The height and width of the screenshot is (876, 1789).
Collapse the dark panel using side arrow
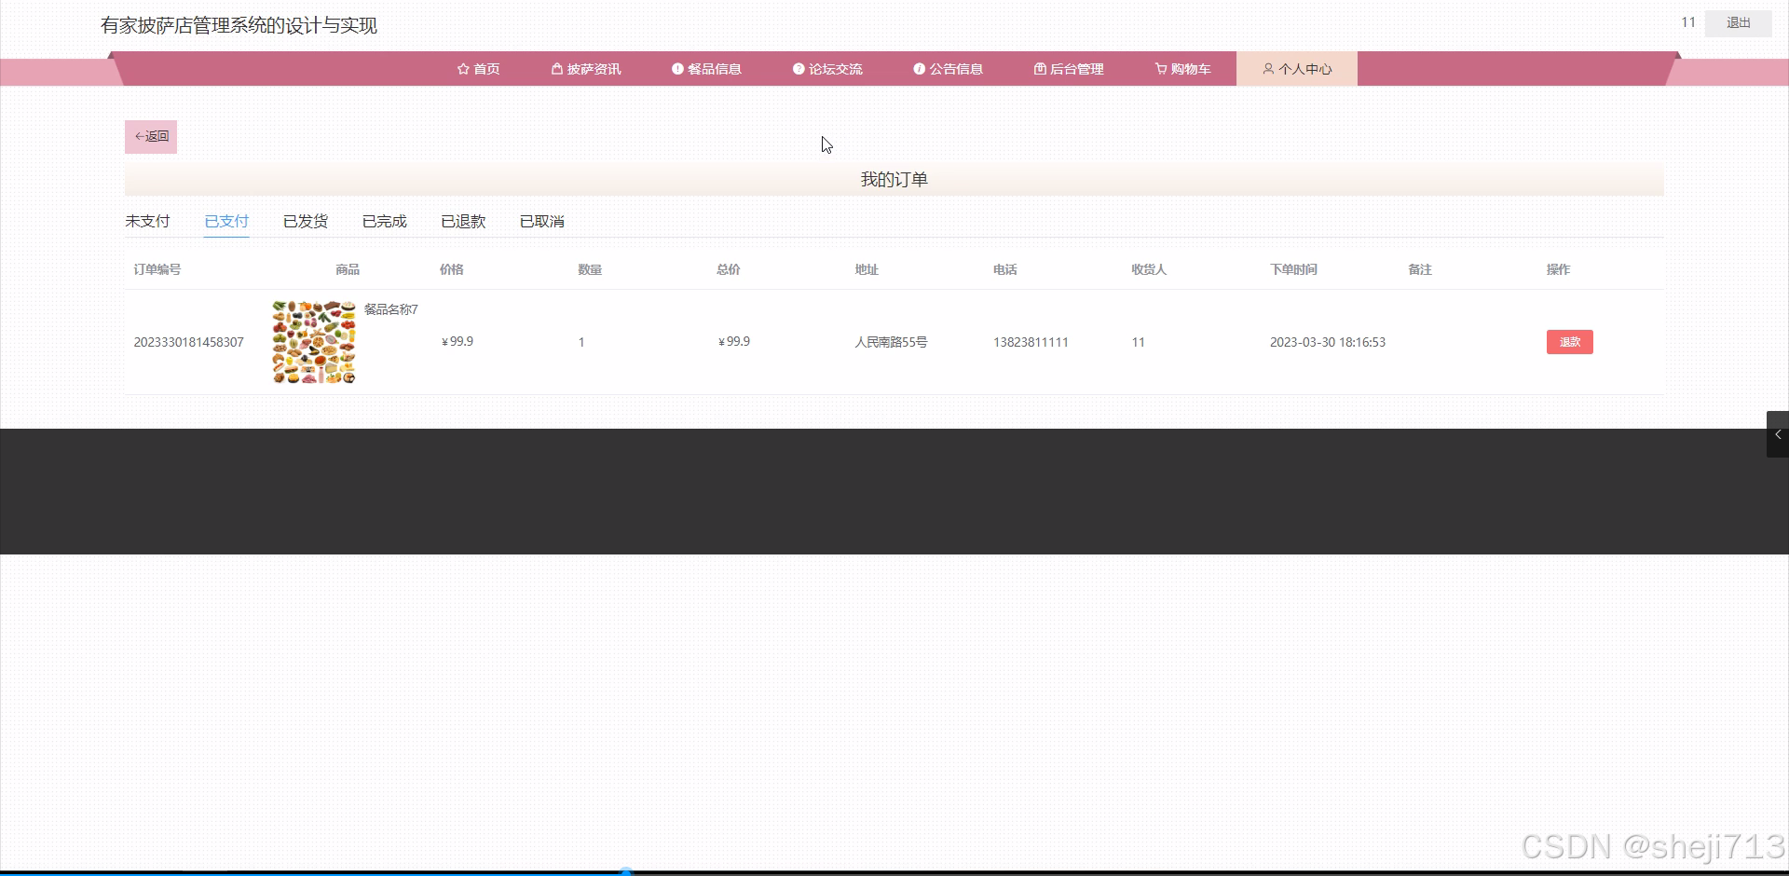pos(1778,434)
